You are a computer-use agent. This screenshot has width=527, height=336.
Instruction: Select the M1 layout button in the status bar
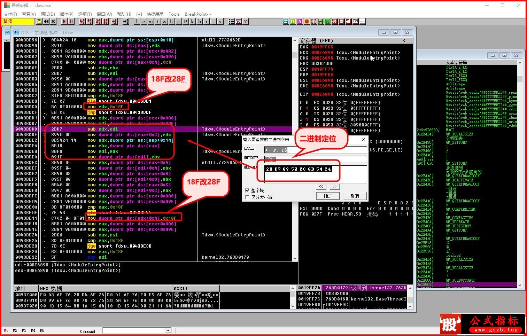[x=6, y=330]
